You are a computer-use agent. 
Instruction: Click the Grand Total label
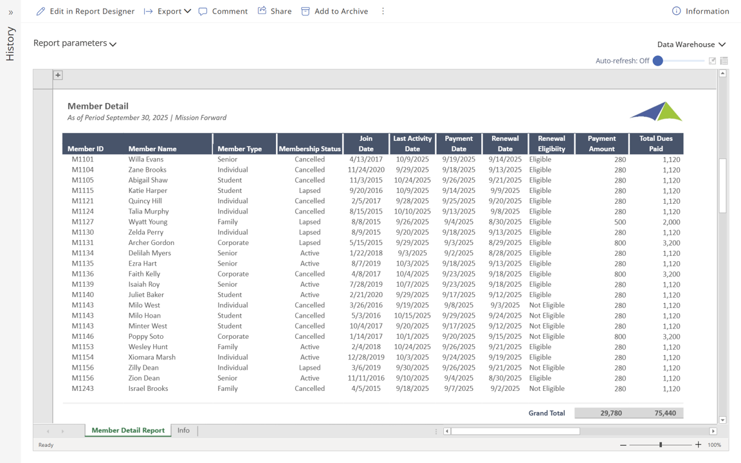pyautogui.click(x=547, y=413)
